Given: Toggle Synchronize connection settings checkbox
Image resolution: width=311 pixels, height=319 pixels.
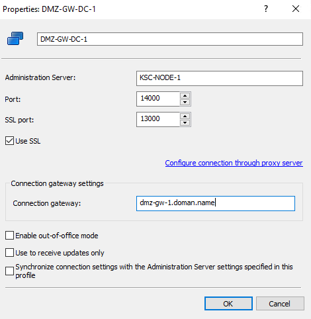Looking at the screenshot, I should click(x=9, y=271).
